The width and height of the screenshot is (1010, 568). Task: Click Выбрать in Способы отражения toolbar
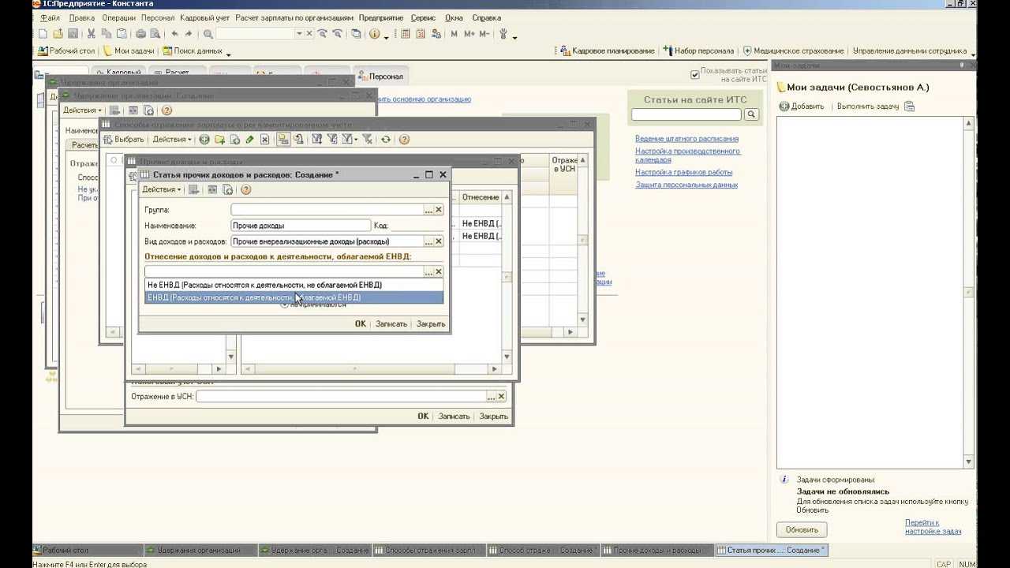pyautogui.click(x=124, y=139)
